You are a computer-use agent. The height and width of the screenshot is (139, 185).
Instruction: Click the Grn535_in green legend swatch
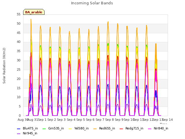(44, 129)
